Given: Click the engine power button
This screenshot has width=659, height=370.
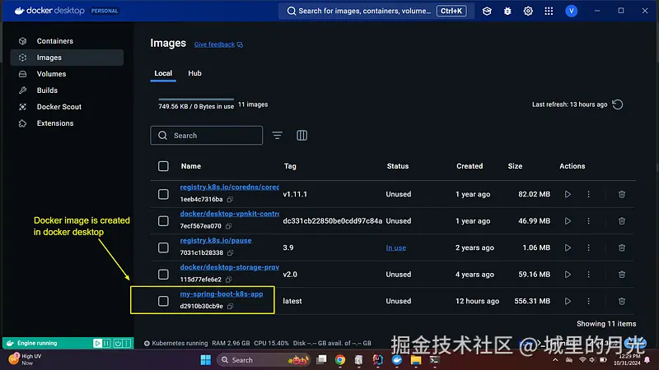Looking at the screenshot, I should point(118,343).
